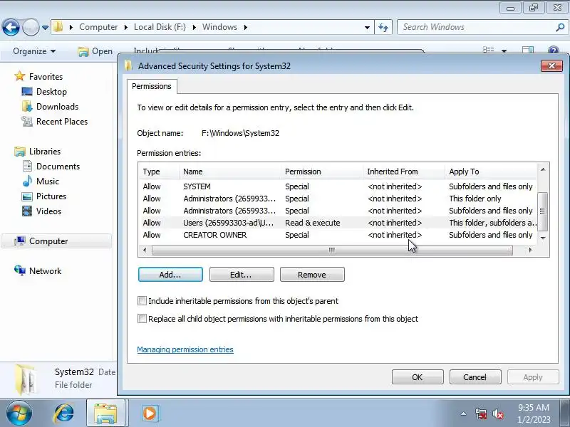The image size is (570, 427).
Task: Open Documents library
Action: (x=58, y=167)
